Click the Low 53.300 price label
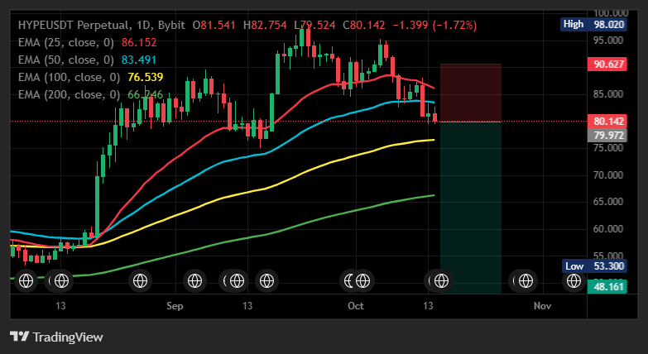Screen dimensions: 648x354 [x=594, y=266]
